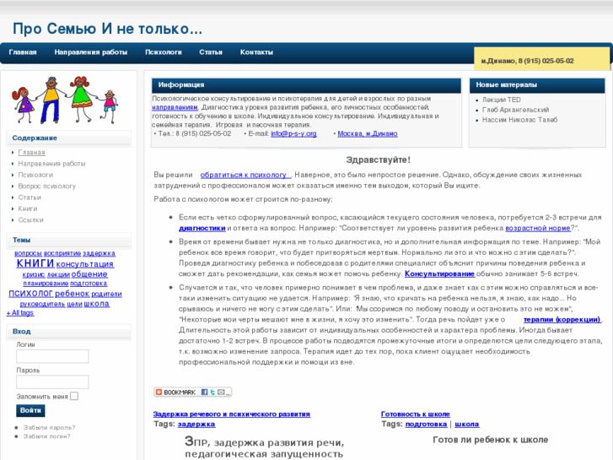Select "Психологи" in sidebar content menu
The width and height of the screenshot is (613, 460).
click(35, 175)
